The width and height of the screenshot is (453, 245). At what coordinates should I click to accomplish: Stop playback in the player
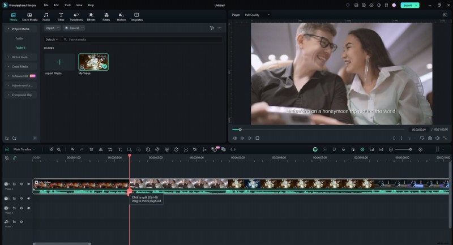point(258,138)
